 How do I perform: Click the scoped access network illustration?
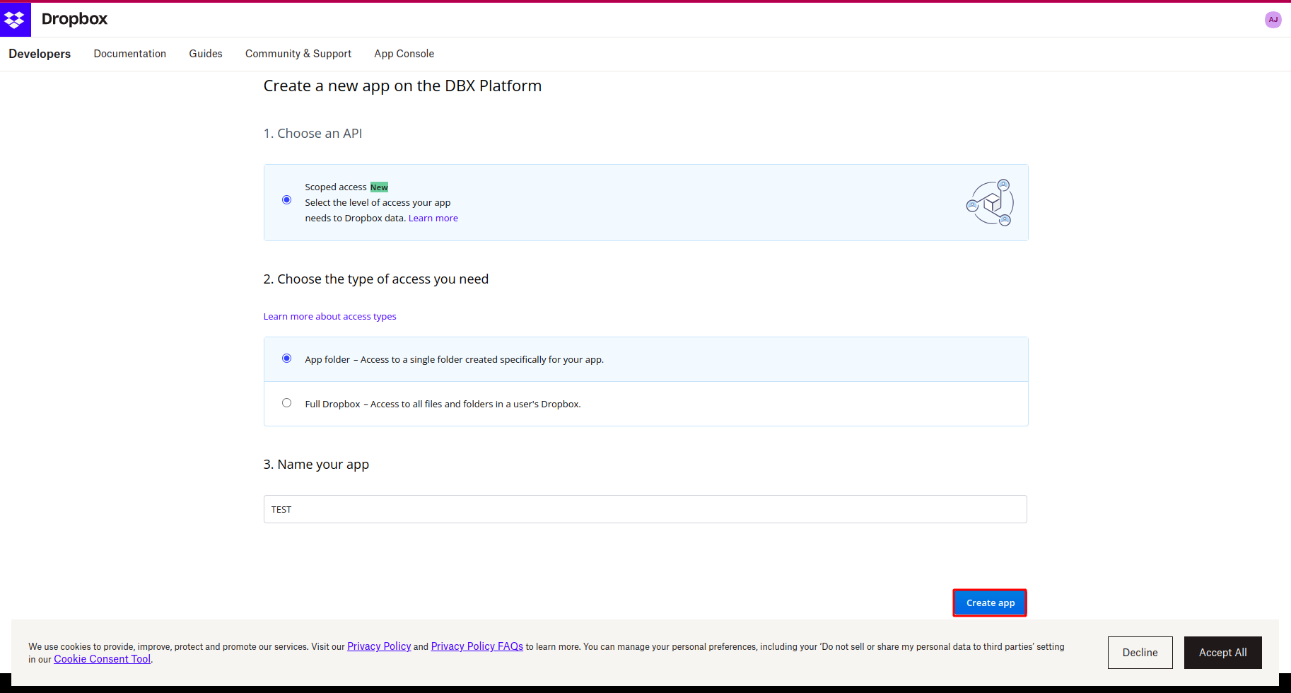pos(990,203)
